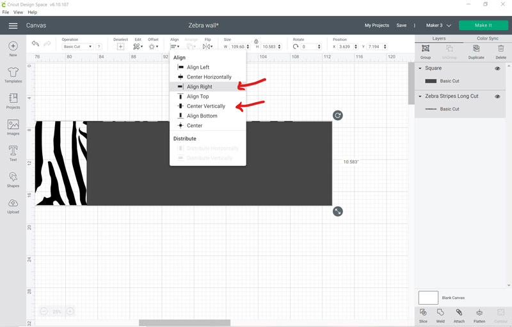
Task: Click the X position field
Action: 345,47
